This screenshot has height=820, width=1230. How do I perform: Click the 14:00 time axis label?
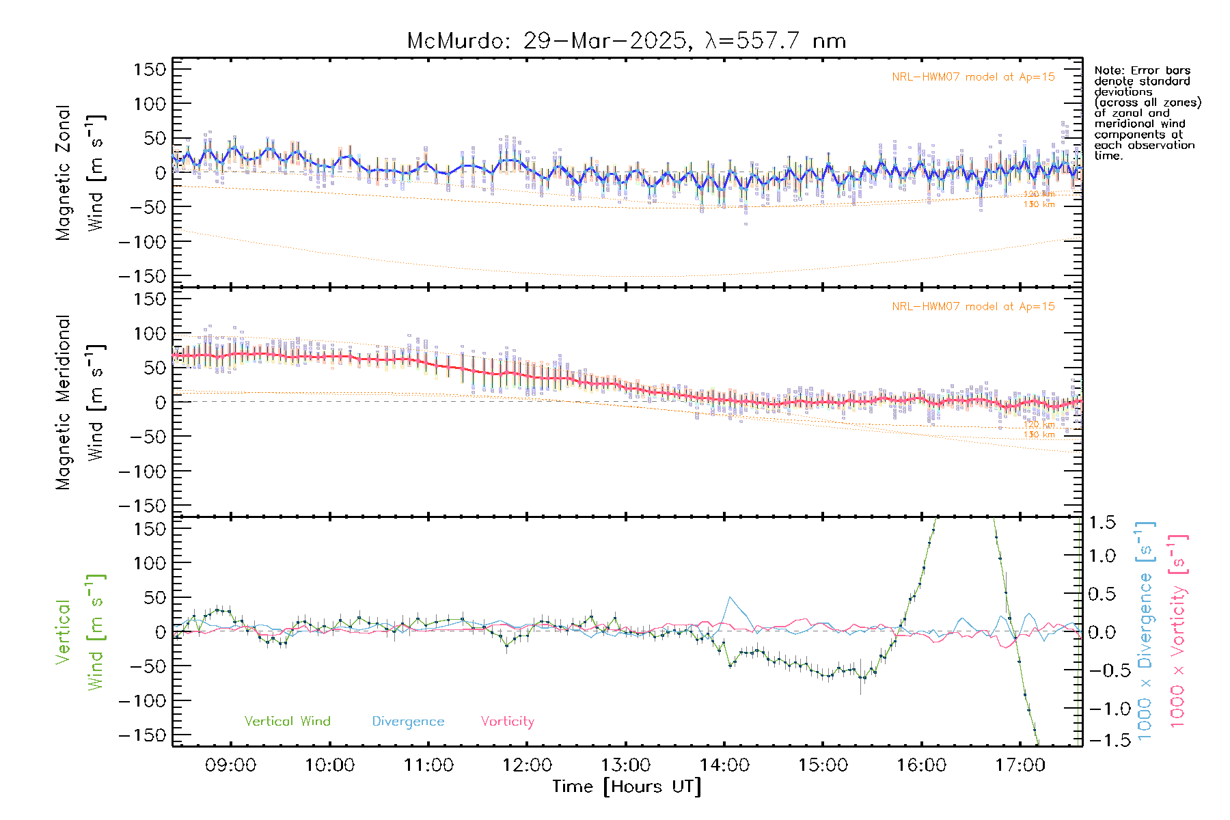(724, 765)
